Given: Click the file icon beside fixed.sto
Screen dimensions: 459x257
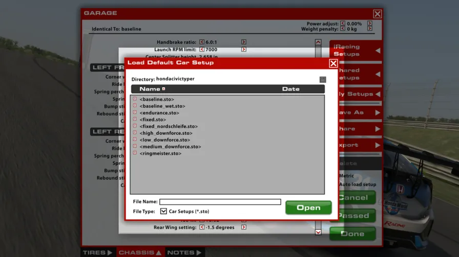Looking at the screenshot, I should (135, 119).
